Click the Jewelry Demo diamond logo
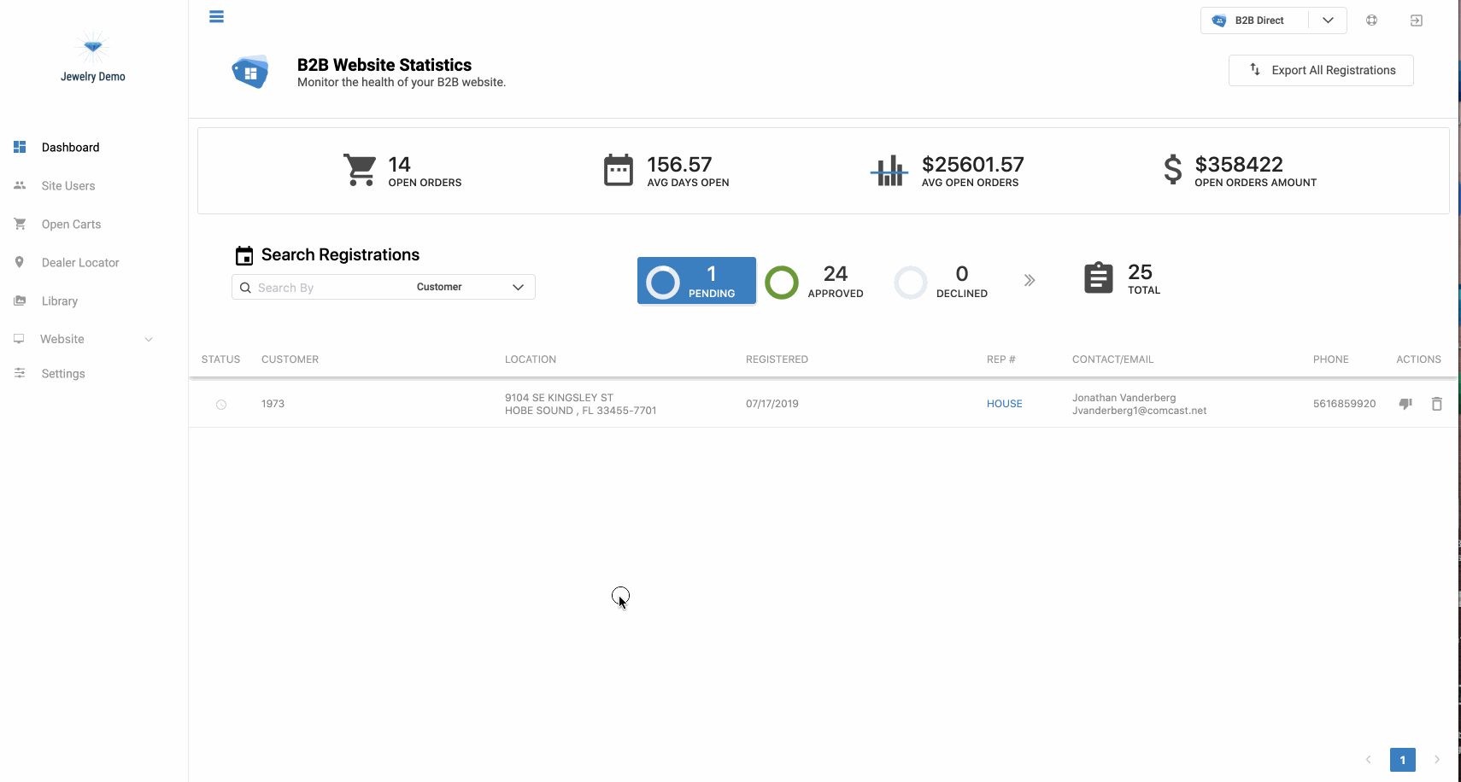The width and height of the screenshot is (1461, 782). coord(93,48)
